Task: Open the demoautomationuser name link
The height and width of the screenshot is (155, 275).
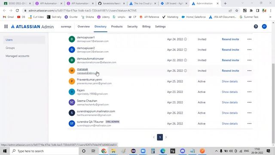Action: [90, 59]
